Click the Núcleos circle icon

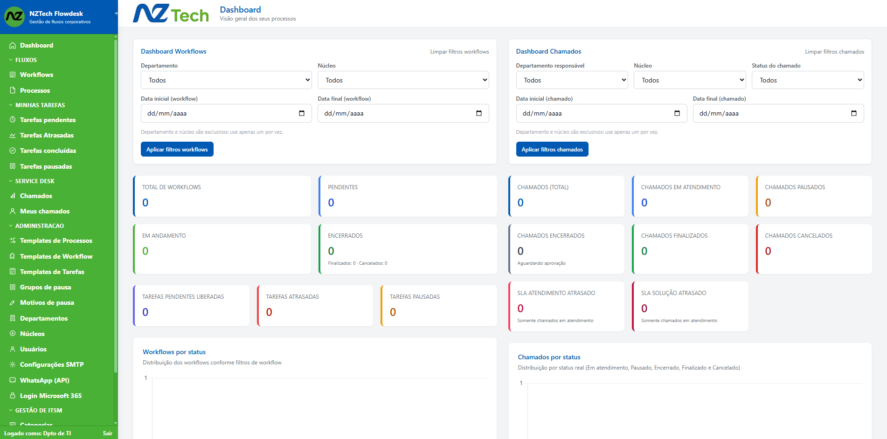pos(13,334)
